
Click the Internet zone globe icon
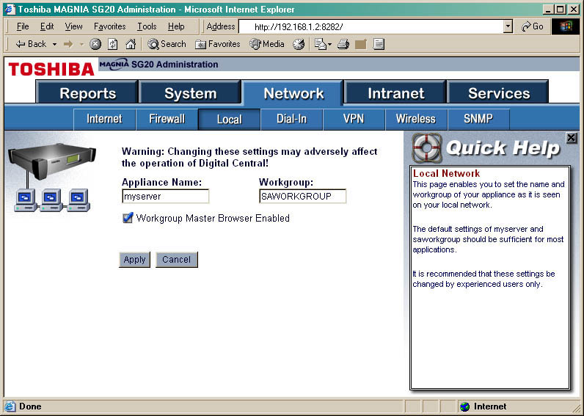(x=465, y=406)
